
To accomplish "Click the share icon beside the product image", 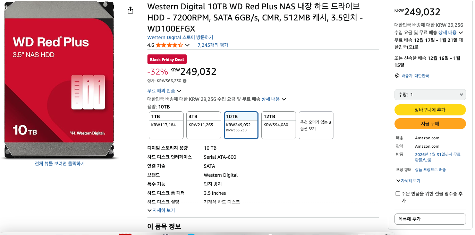I will pyautogui.click(x=130, y=10).
